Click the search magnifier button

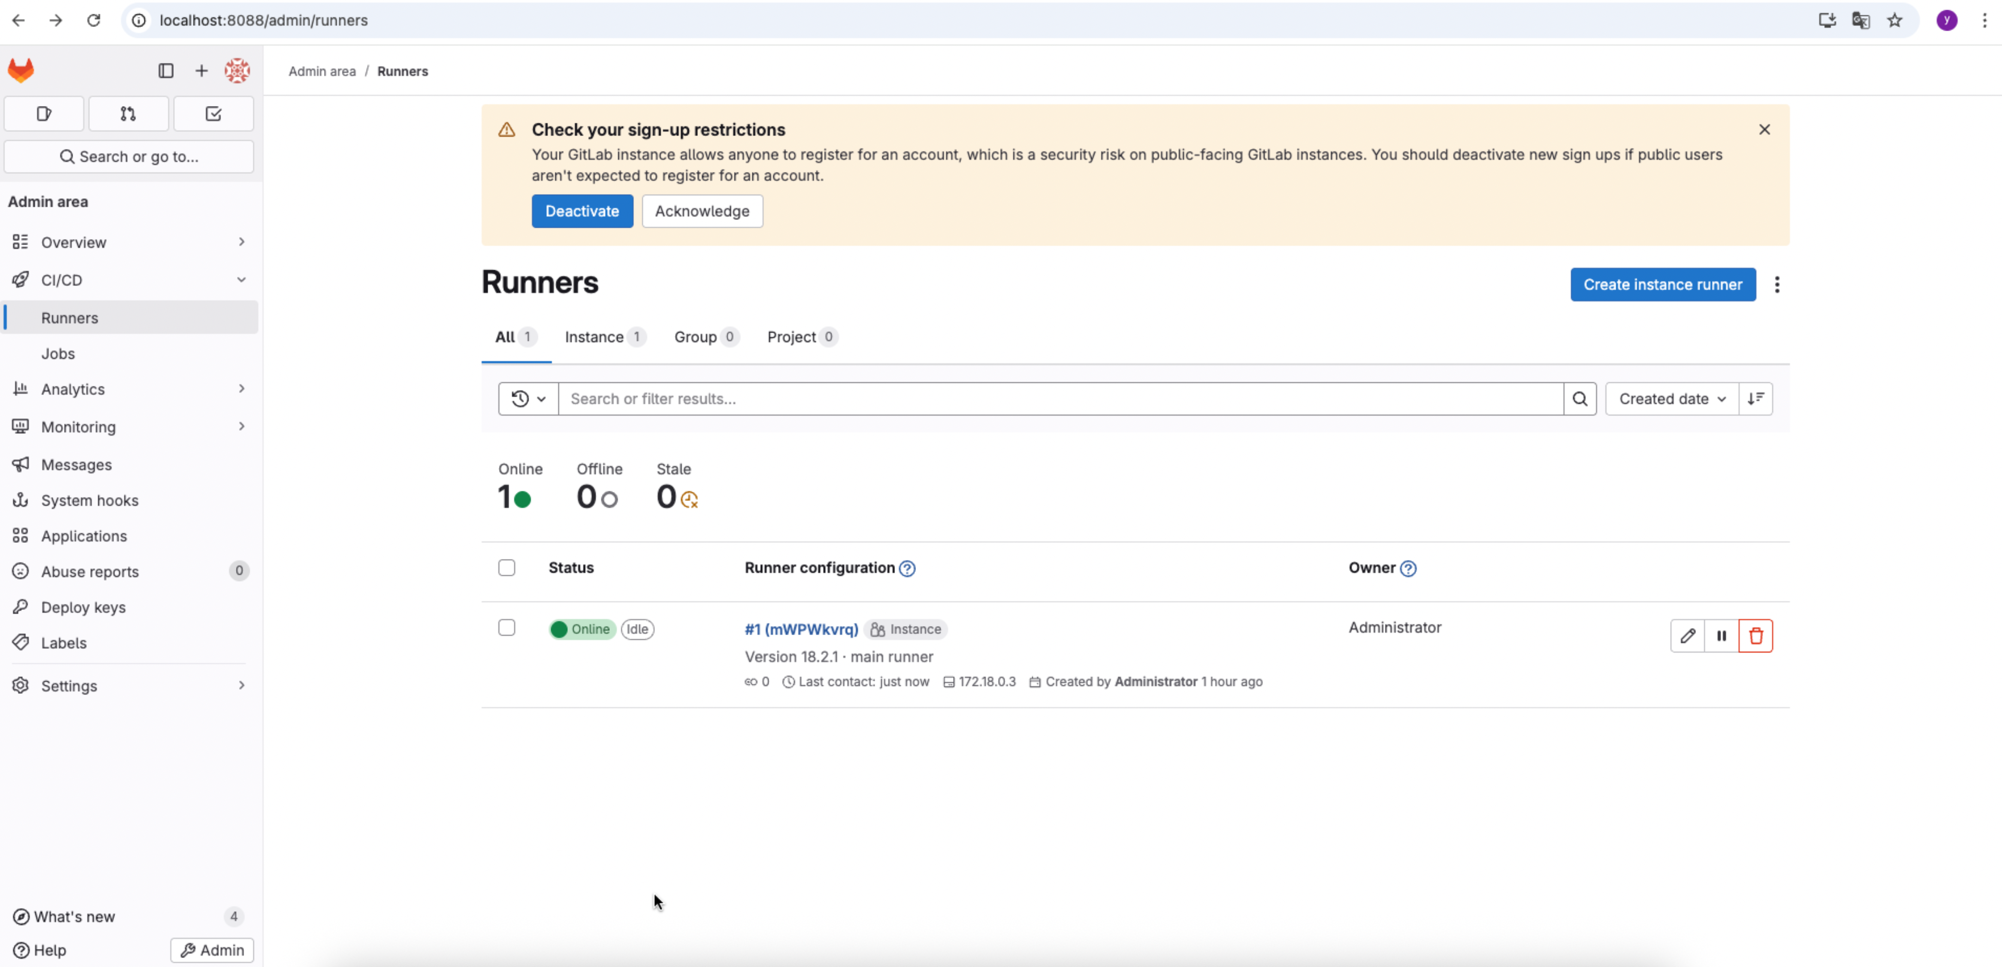(1579, 399)
